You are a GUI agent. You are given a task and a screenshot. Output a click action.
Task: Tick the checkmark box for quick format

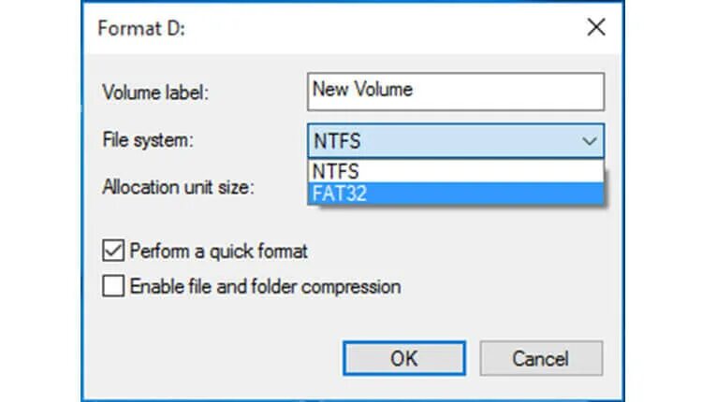click(x=113, y=251)
